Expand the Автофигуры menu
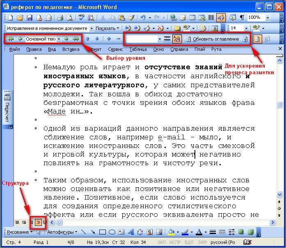 click(x=62, y=232)
